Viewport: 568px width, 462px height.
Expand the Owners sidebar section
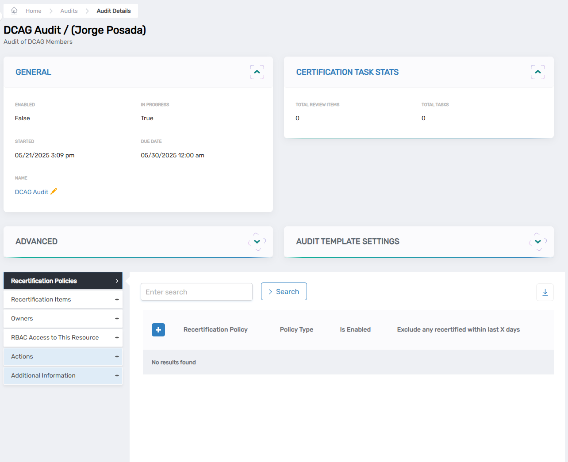pos(117,318)
